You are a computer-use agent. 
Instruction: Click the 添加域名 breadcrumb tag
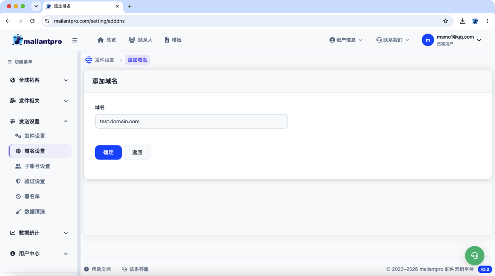137,60
